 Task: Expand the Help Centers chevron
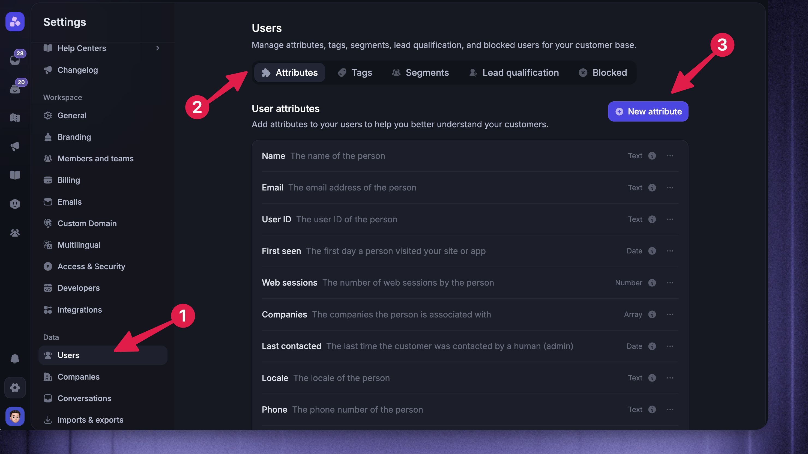click(158, 48)
